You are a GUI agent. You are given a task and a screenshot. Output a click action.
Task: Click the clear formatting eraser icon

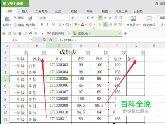click(91, 24)
